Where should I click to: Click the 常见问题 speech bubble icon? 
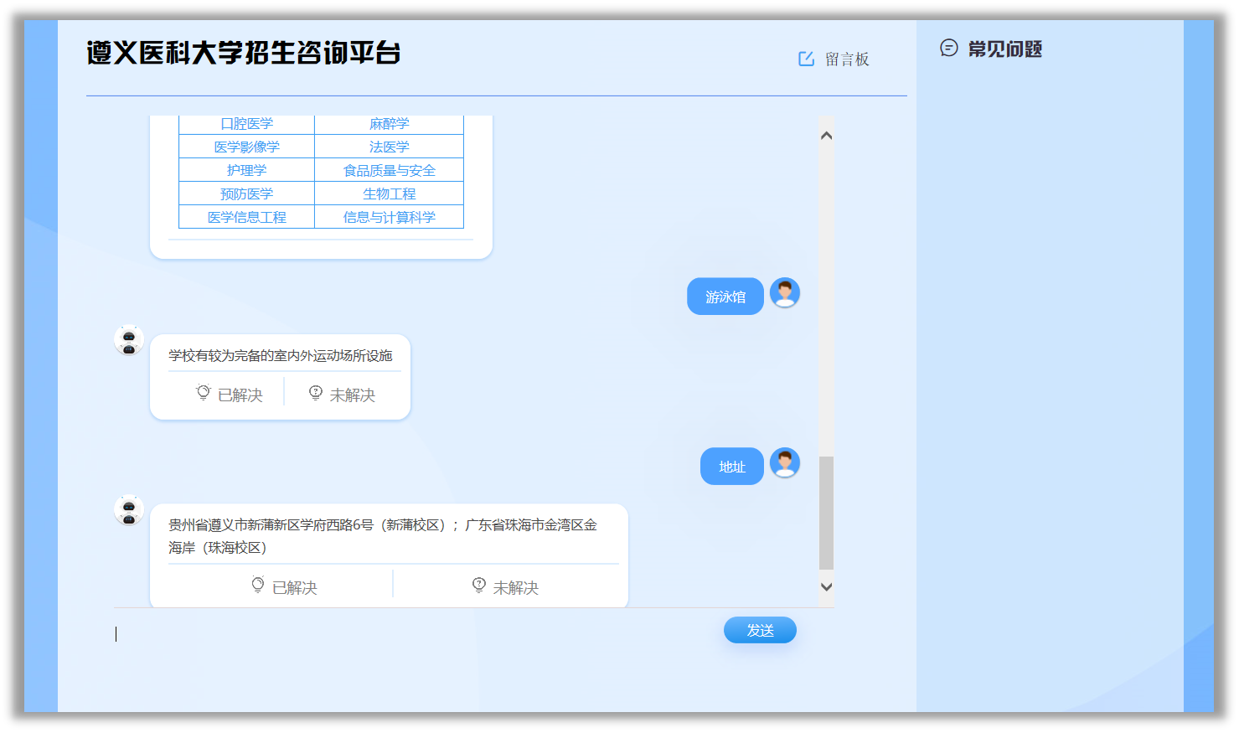948,49
